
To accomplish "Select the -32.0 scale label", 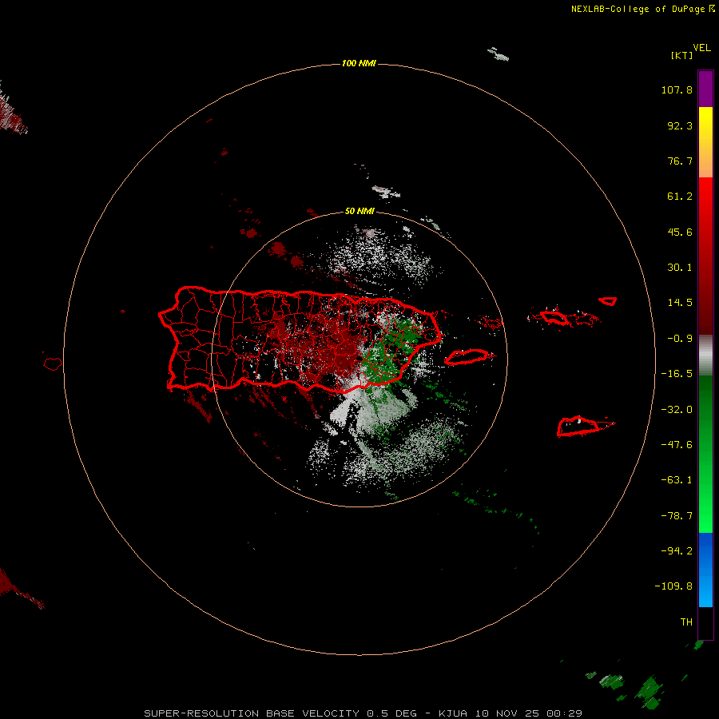I will tap(677, 410).
